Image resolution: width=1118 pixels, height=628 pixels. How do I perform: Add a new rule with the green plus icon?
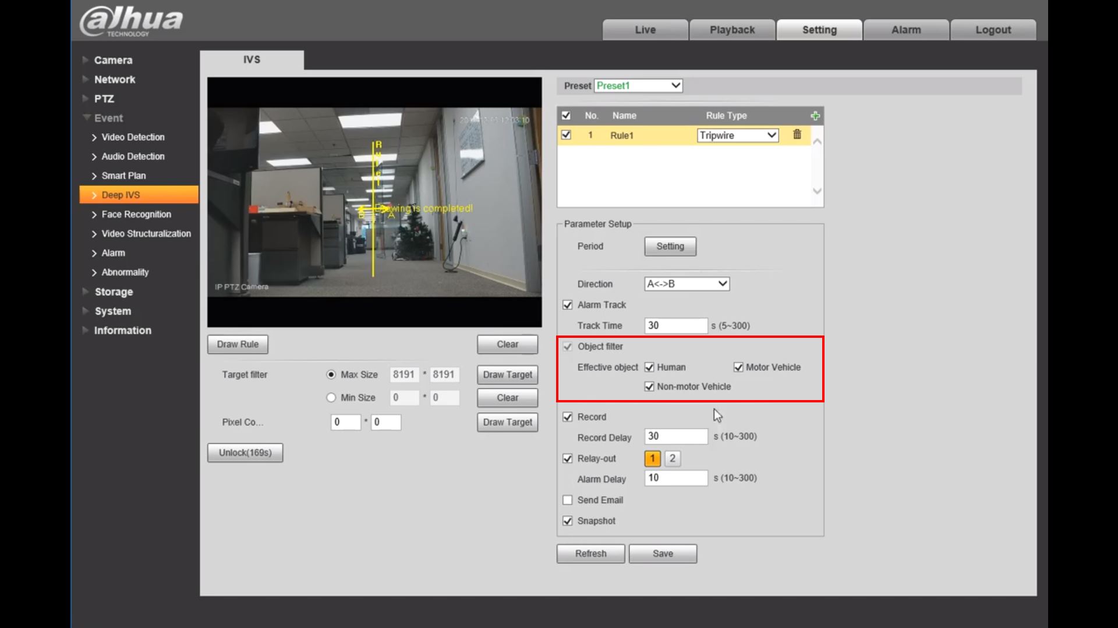[815, 115]
